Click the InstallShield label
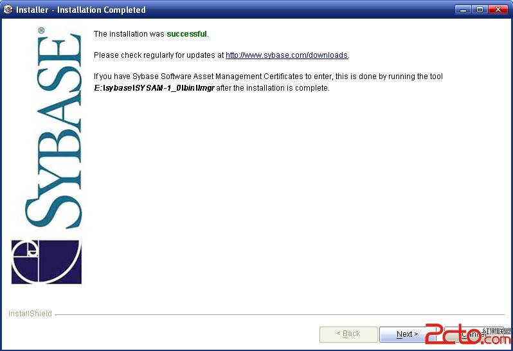513x351 pixels. point(30,313)
